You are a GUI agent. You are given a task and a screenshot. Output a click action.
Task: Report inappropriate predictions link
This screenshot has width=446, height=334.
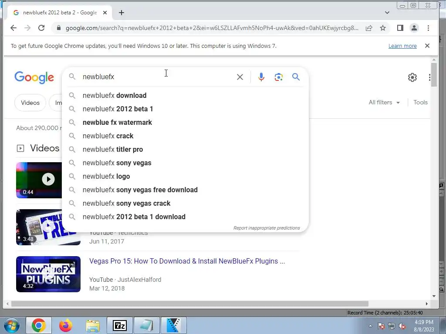coord(267,228)
